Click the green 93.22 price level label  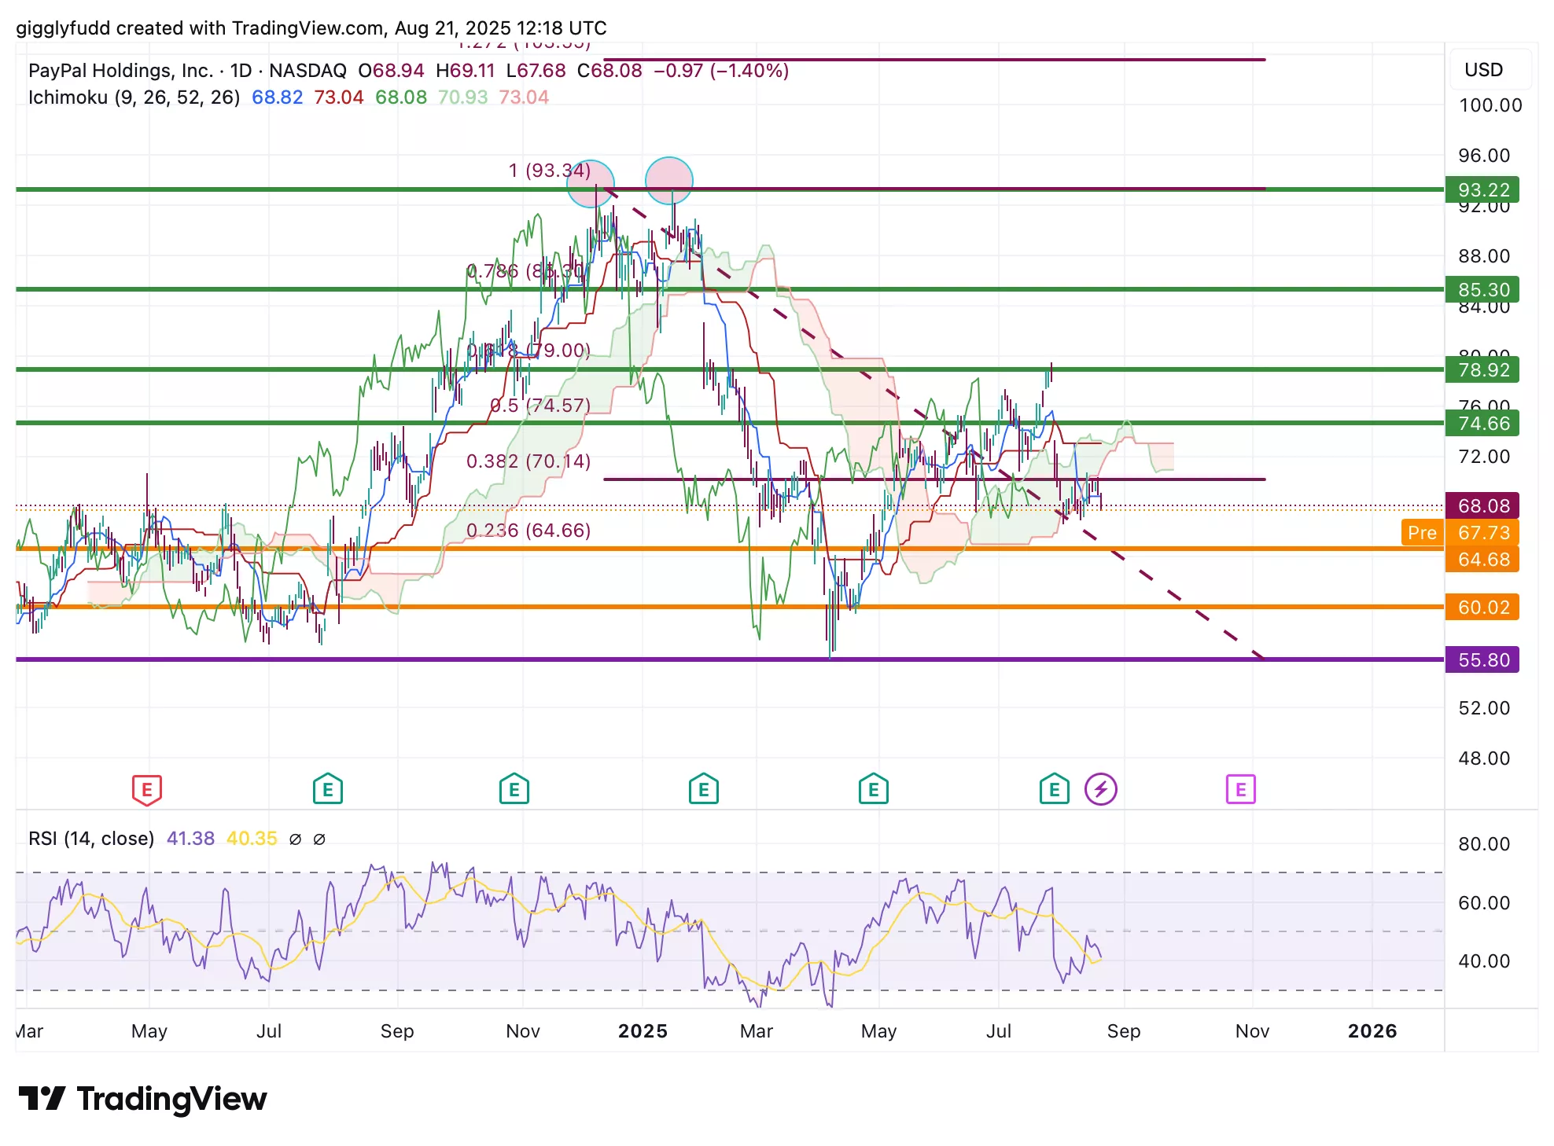tap(1482, 190)
